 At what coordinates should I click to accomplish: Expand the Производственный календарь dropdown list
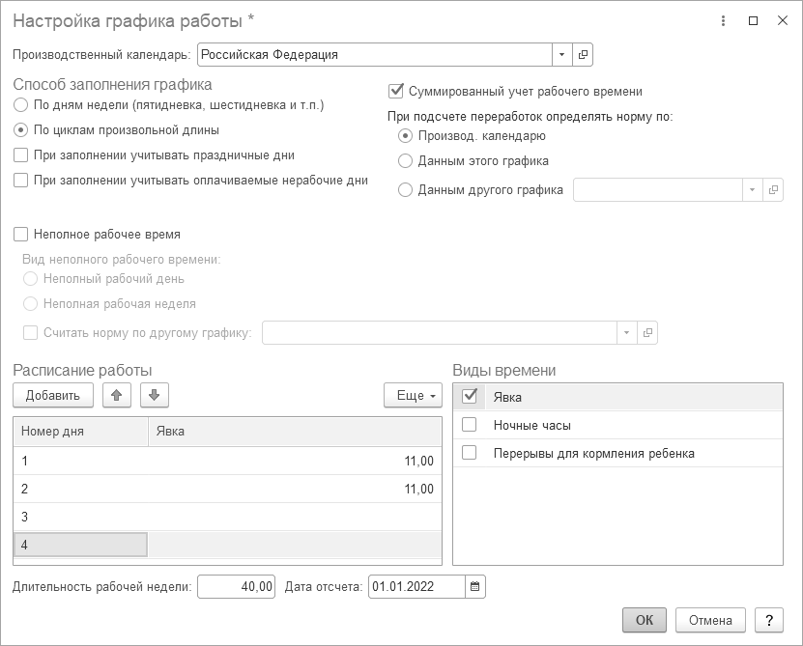pos(561,55)
